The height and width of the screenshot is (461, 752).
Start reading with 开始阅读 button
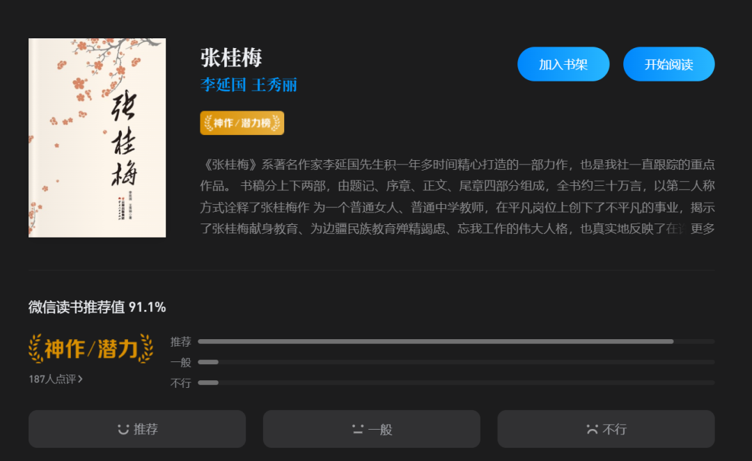[x=668, y=64]
